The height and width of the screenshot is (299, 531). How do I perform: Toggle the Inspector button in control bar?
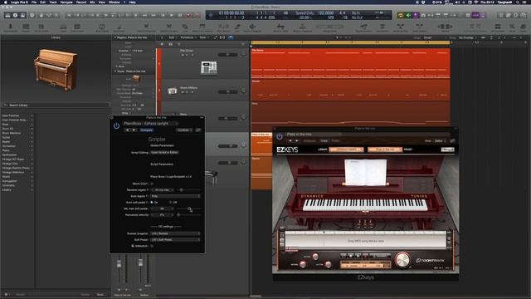(x=15, y=15)
